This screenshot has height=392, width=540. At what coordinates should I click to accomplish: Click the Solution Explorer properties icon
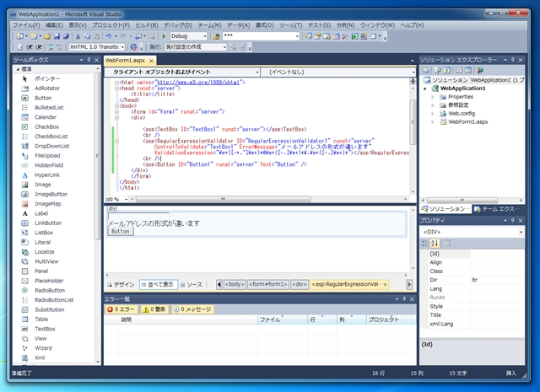coord(425,70)
